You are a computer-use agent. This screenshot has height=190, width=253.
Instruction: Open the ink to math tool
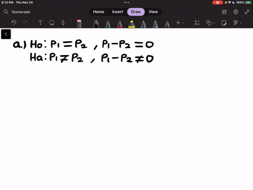click(x=197, y=23)
